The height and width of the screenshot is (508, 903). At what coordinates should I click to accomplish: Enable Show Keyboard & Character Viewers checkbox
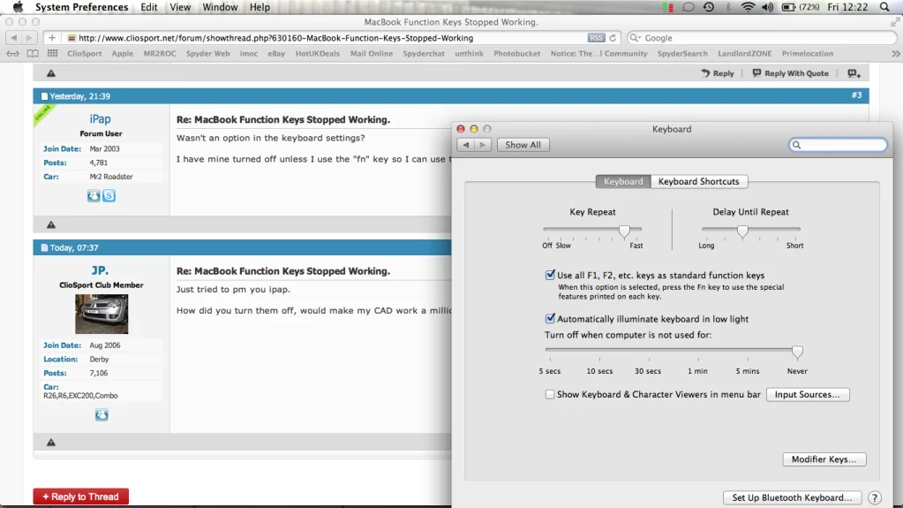pos(550,394)
